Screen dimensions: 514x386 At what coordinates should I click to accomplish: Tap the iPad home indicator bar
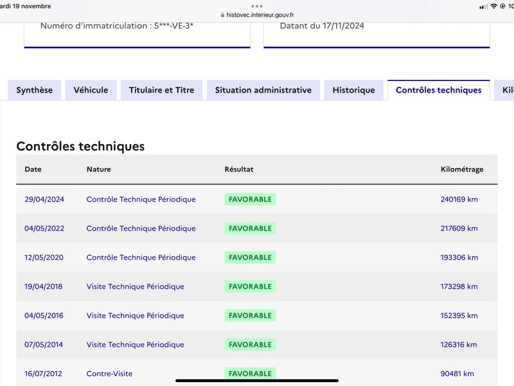point(257,381)
